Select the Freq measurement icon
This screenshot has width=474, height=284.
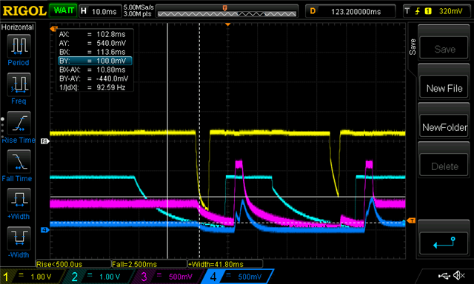(x=19, y=84)
